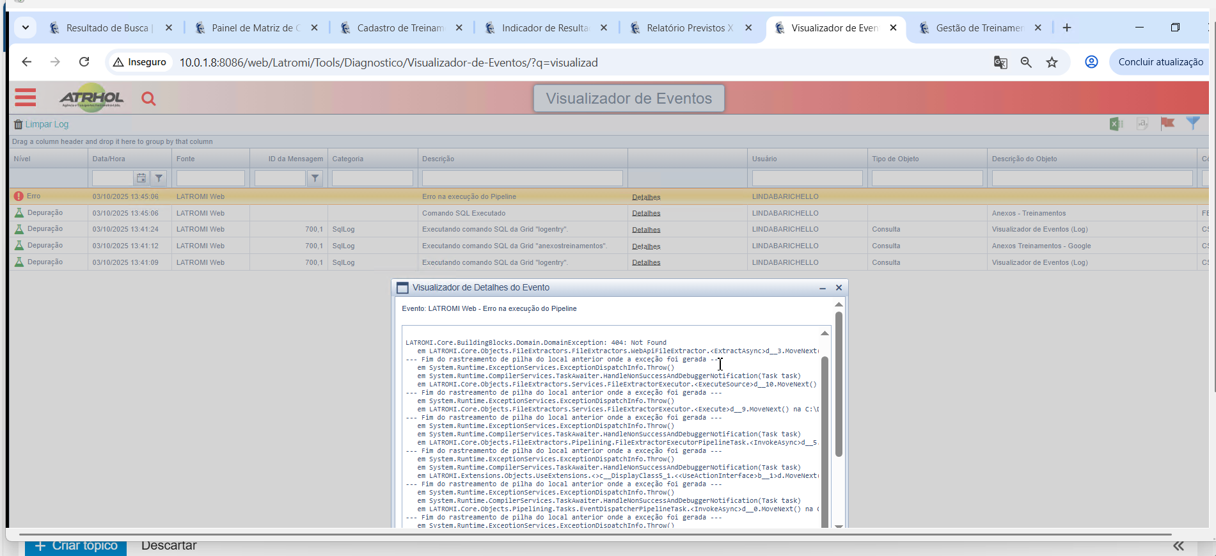Minimize the event details dialog
Screen dimensions: 1216x556
click(823, 288)
